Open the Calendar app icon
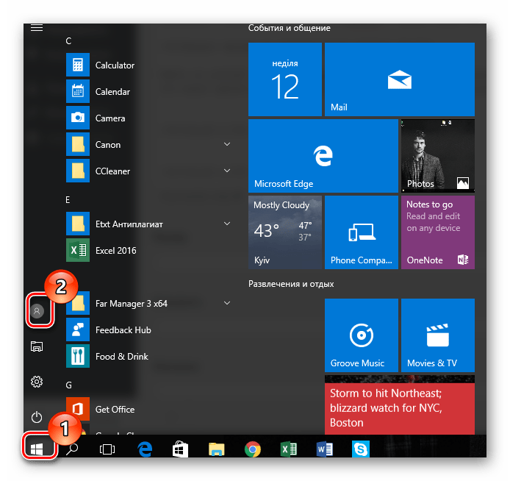The width and height of the screenshot is (510, 481). pyautogui.click(x=78, y=91)
